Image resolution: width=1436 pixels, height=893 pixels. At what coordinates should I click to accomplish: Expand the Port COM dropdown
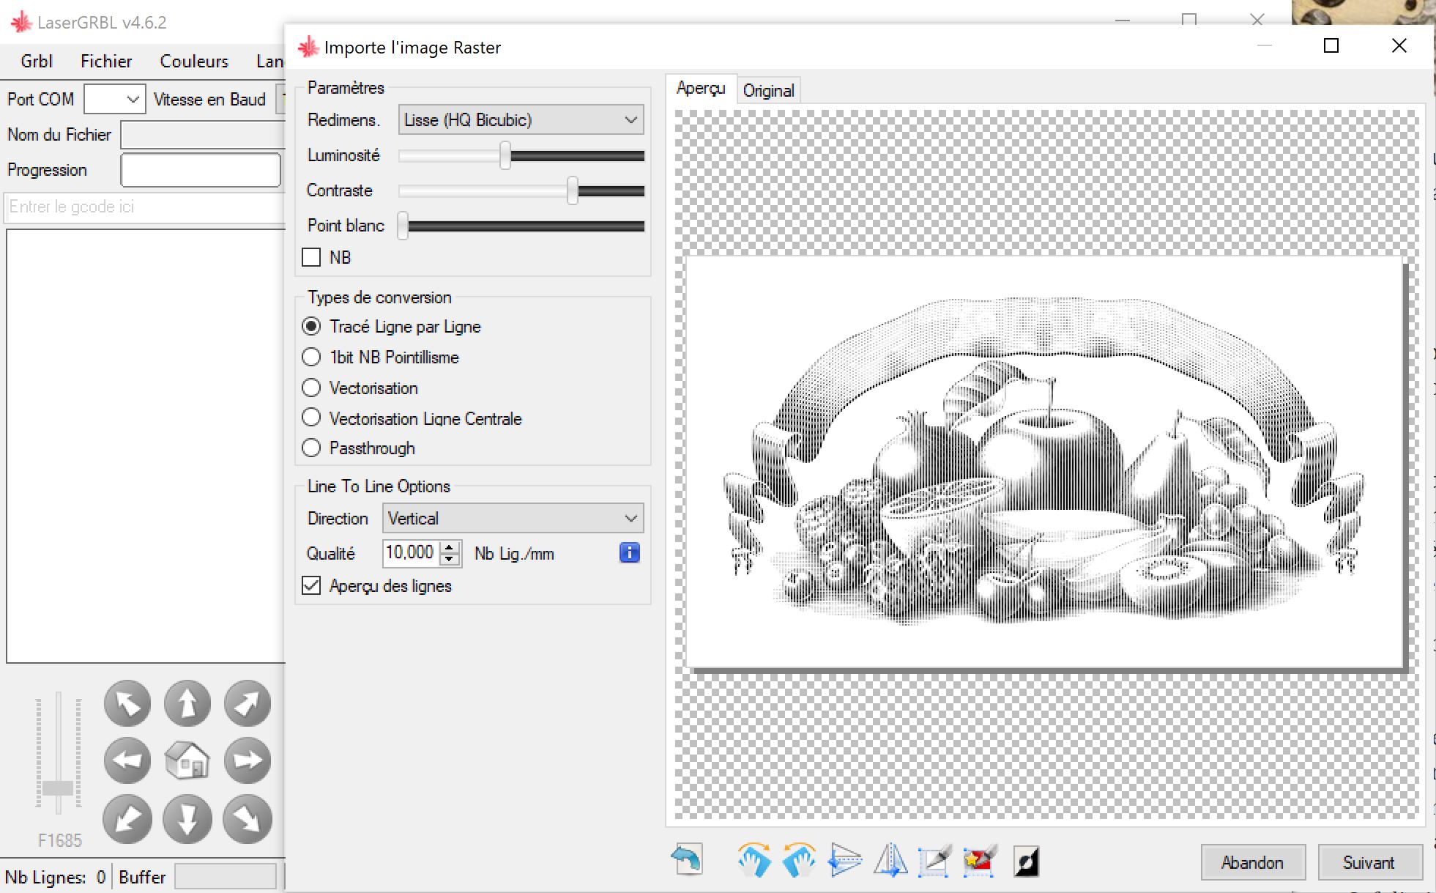coord(114,99)
